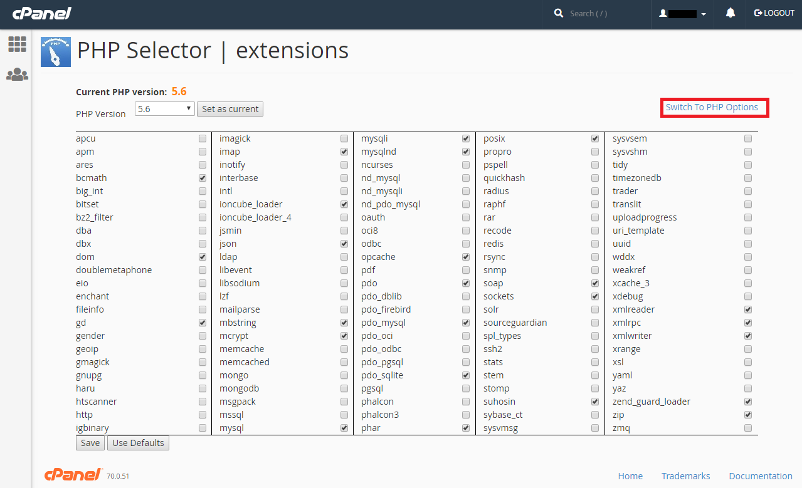Disable the bcmath extension checkbox
This screenshot has width=802, height=488.
(x=203, y=178)
